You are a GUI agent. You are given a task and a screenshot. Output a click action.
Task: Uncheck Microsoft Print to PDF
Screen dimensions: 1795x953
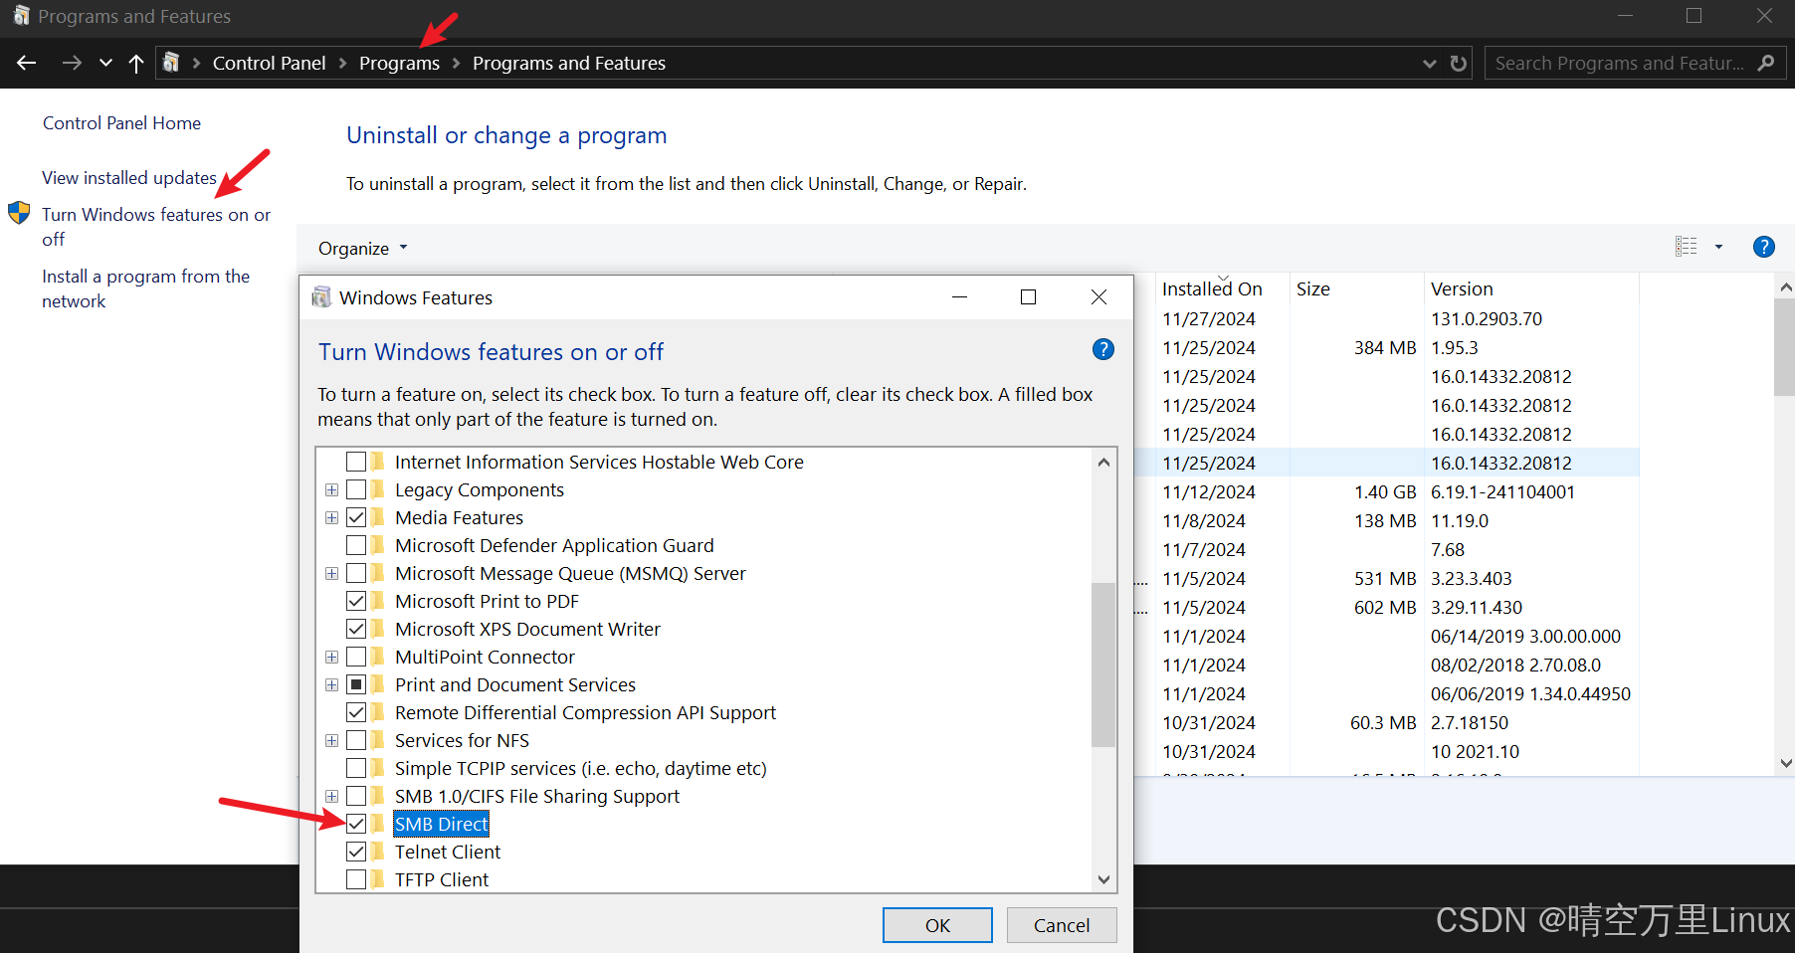[x=356, y=601]
